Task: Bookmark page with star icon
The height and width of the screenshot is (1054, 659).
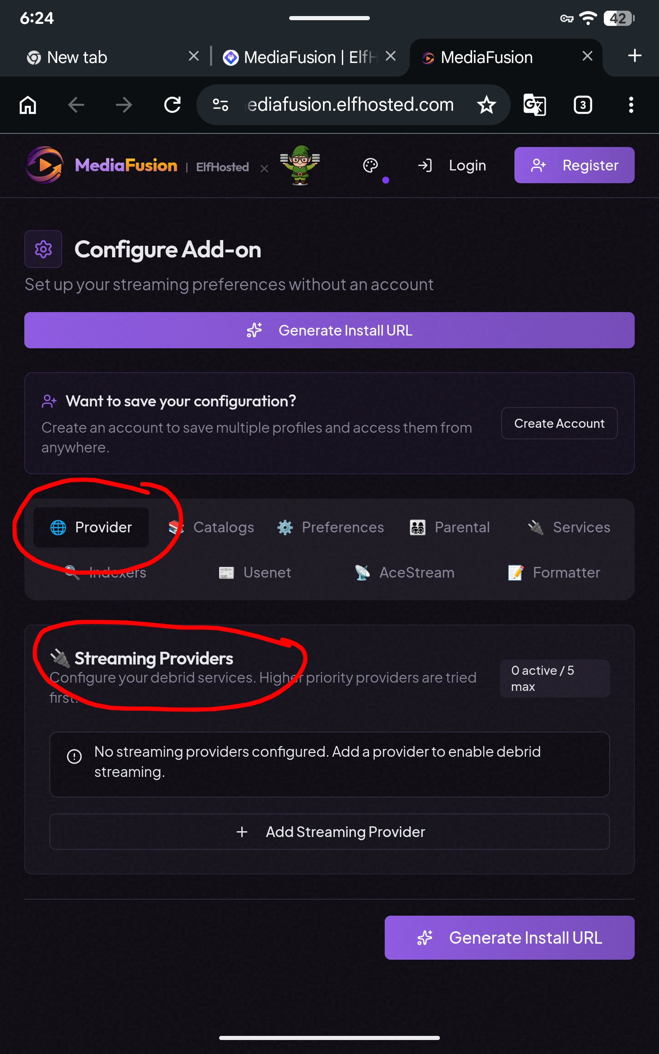Action: click(486, 105)
